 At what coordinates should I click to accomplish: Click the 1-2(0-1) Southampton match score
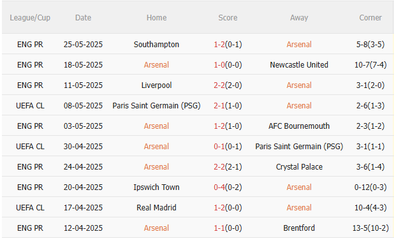tap(228, 45)
